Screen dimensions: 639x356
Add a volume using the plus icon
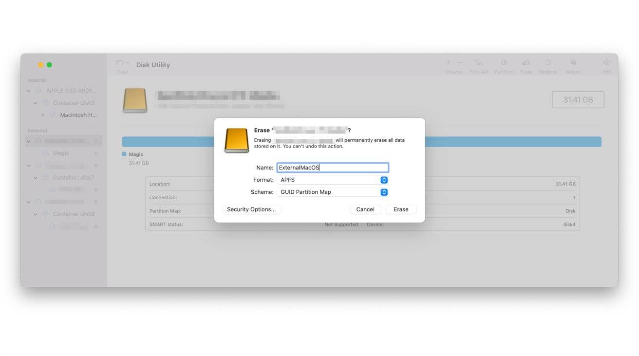(x=448, y=62)
